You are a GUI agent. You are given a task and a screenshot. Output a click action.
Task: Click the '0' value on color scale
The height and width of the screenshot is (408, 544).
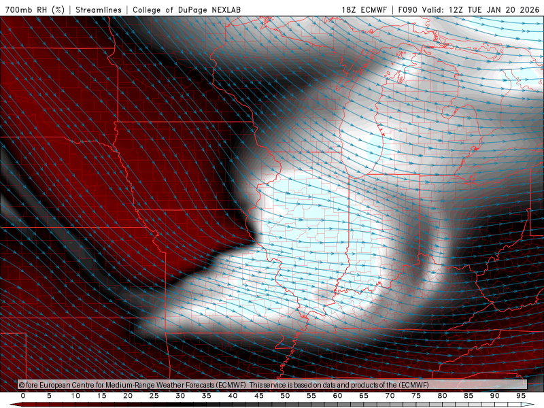click(23, 396)
